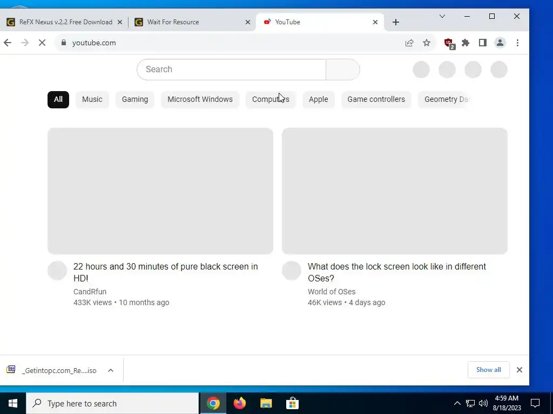This screenshot has height=414, width=553.
Task: Click the browser forward arrow
Action: click(25, 43)
